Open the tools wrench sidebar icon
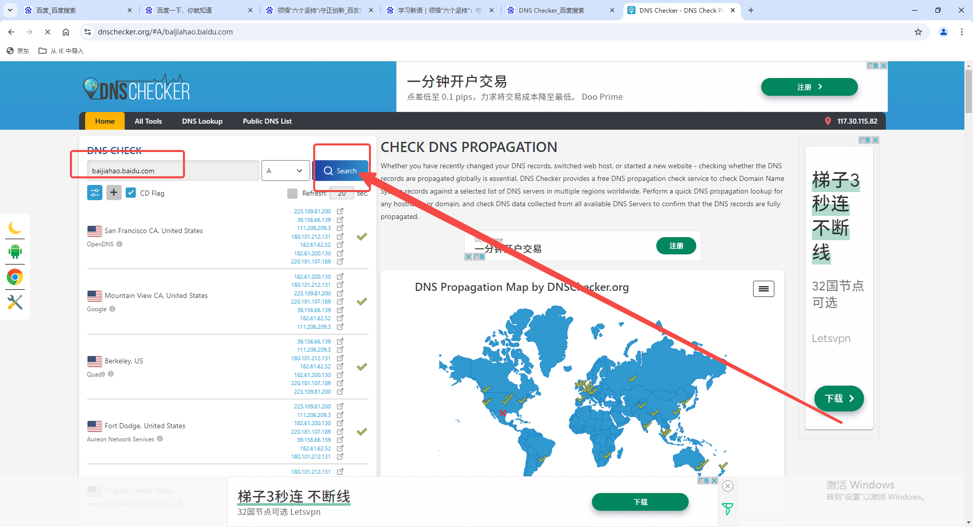The image size is (973, 527). (15, 303)
